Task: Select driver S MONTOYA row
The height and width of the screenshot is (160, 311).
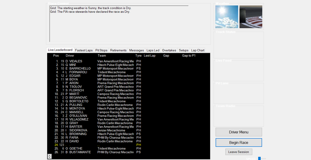Action: coord(129,108)
